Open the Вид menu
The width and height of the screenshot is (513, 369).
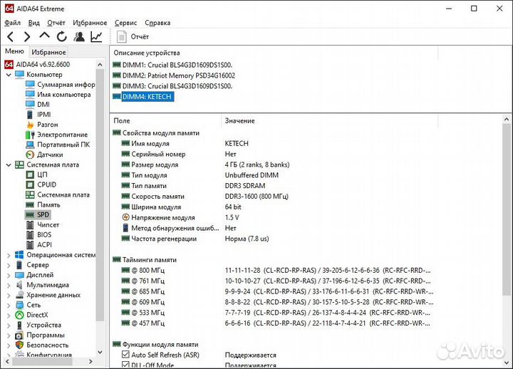click(x=34, y=23)
